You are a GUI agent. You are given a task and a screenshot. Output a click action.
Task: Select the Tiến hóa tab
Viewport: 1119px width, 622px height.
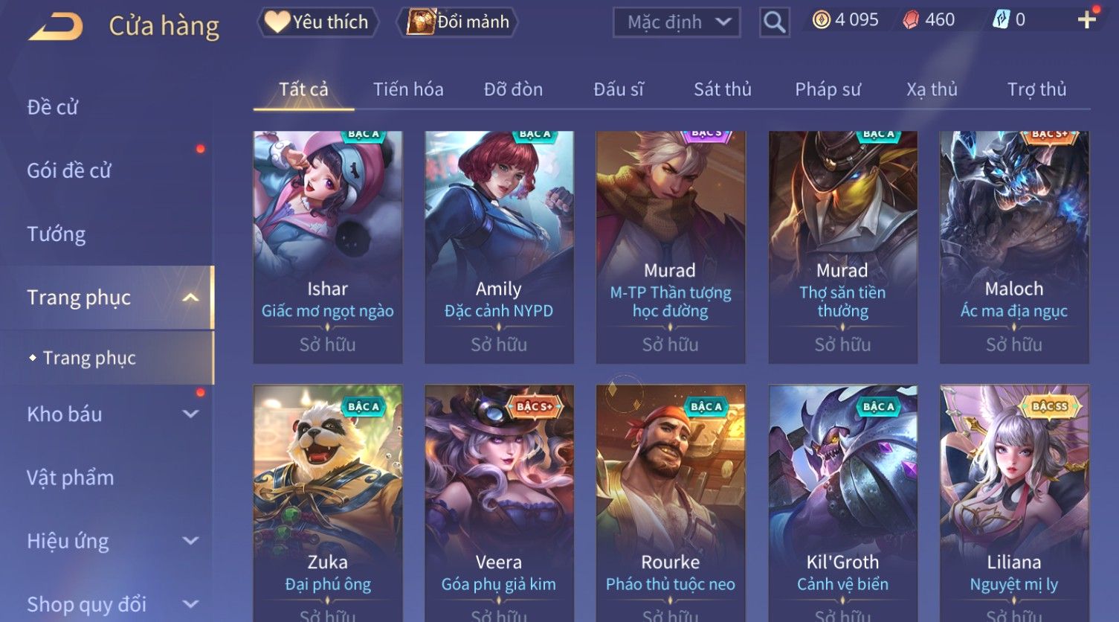[x=408, y=89]
